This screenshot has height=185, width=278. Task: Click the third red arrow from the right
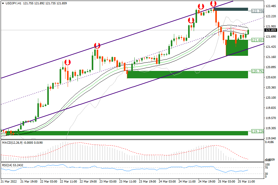(x=191, y=21)
